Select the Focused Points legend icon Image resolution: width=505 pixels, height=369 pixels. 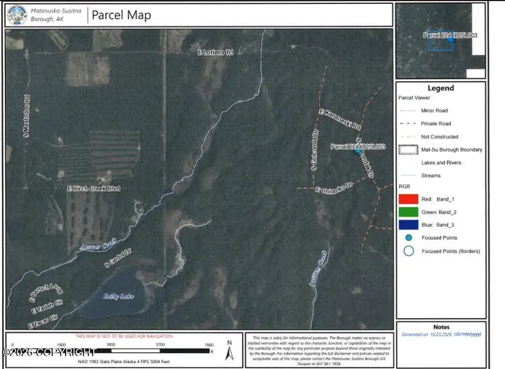(x=408, y=238)
